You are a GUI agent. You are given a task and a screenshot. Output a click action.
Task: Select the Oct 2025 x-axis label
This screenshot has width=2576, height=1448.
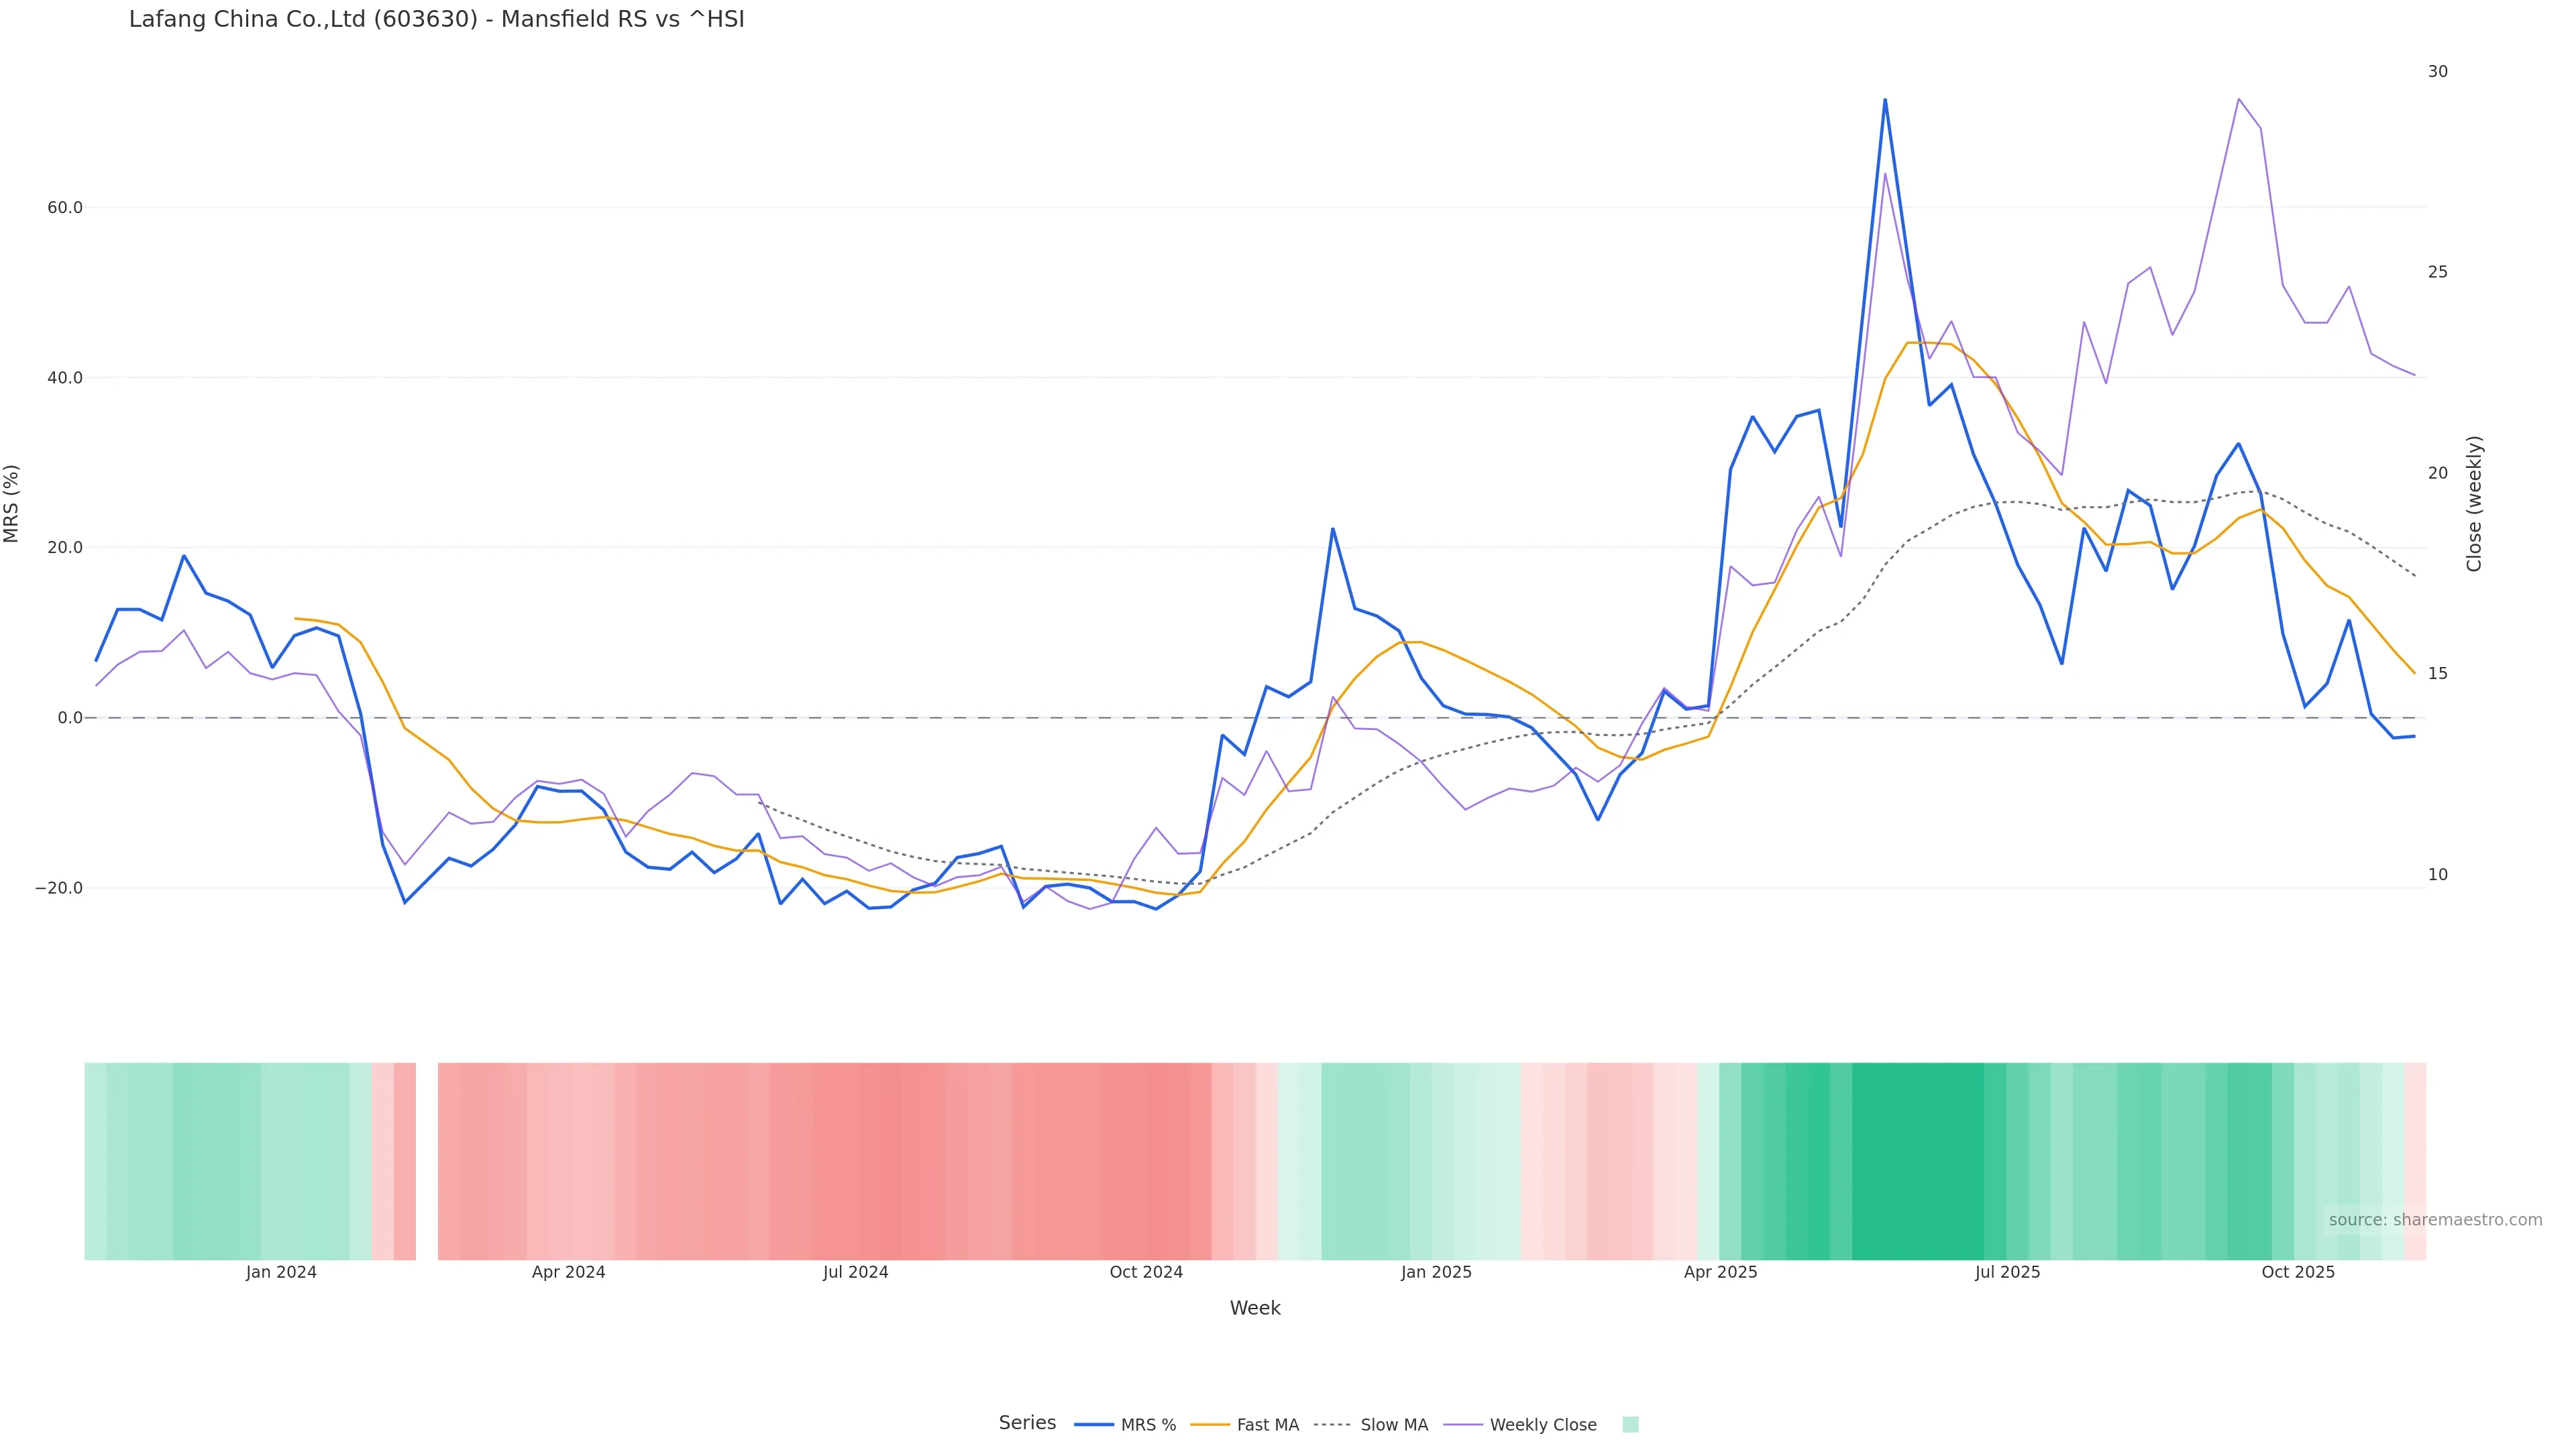2298,1272
